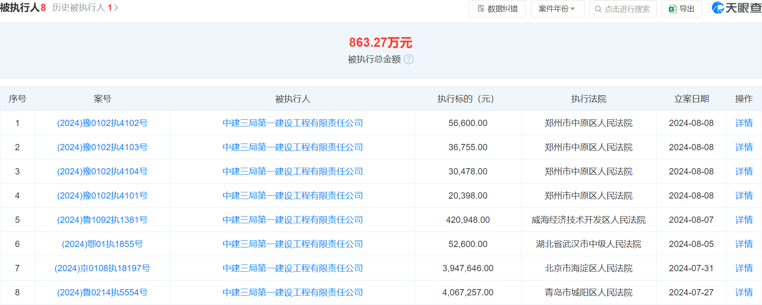Image resolution: width=762 pixels, height=305 pixels.
Task: Click amount 4,067,257.00
Action: tap(468, 292)
